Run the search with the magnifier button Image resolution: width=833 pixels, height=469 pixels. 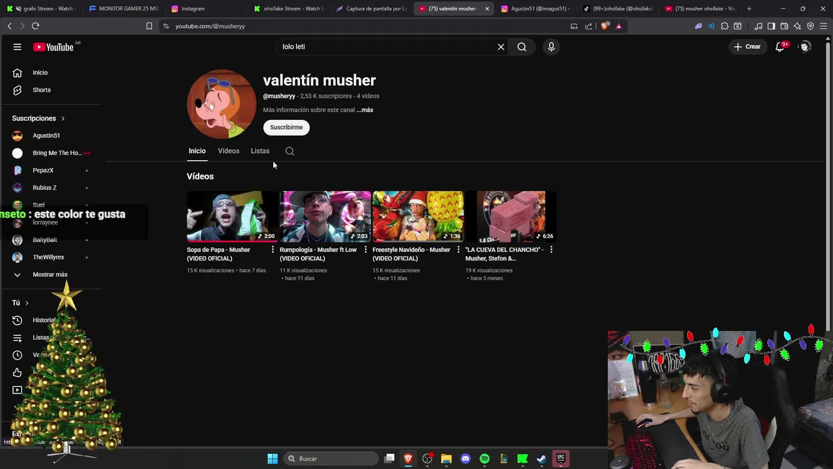tap(522, 47)
